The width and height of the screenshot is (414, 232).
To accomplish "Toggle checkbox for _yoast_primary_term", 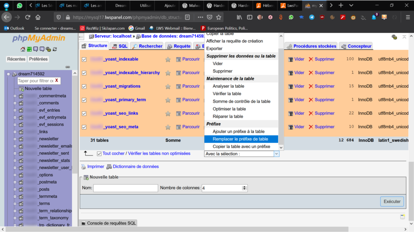I will tap(84, 100).
